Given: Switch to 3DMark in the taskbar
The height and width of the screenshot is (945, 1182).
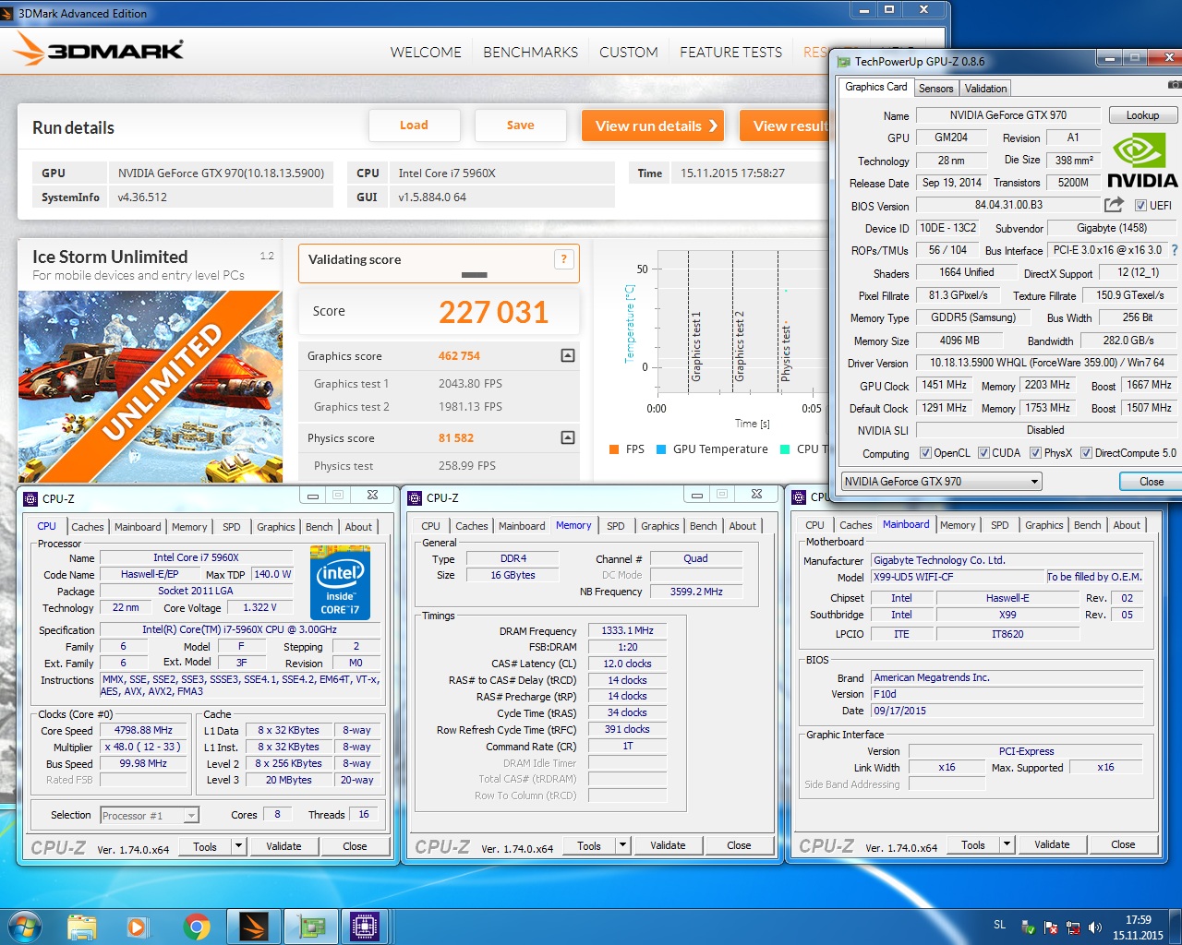Looking at the screenshot, I should tap(253, 927).
